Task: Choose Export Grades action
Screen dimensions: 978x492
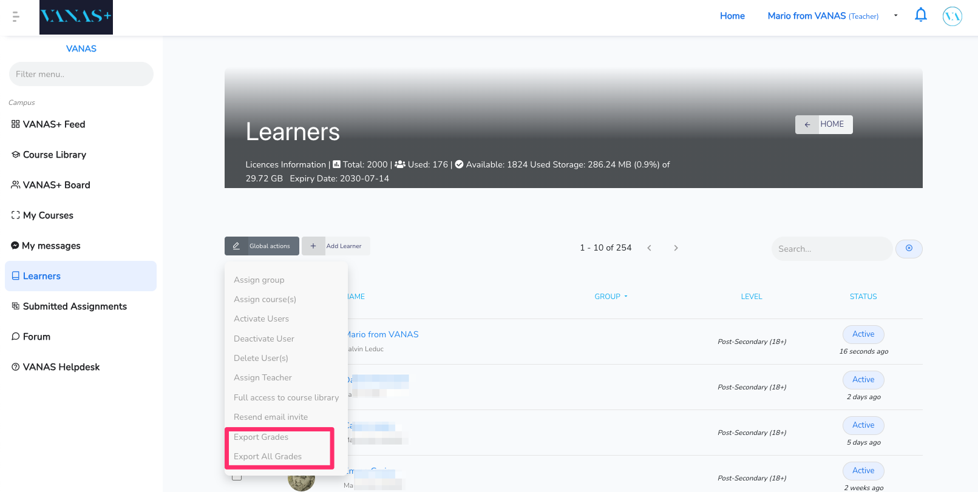Action: click(x=261, y=437)
